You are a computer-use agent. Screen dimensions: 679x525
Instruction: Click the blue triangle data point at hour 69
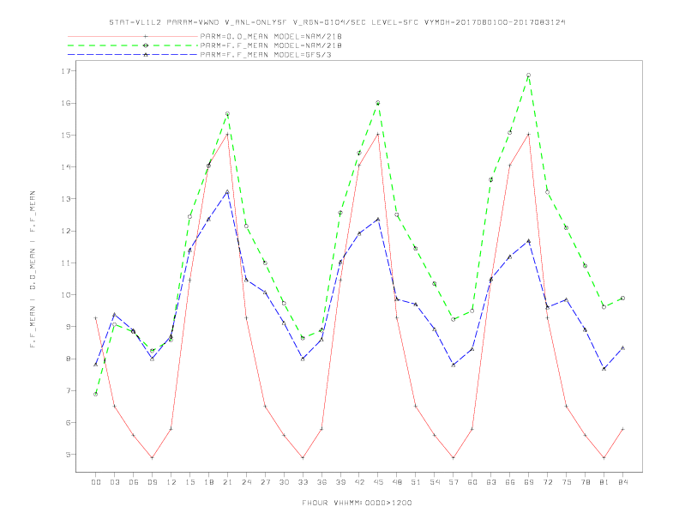(x=528, y=241)
